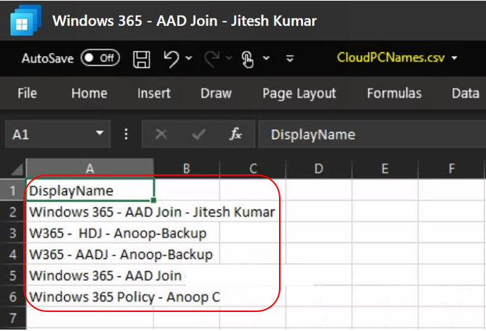Viewport: 486px width, 331px height.
Task: Click the CloudPCNames.csv file name
Action: pos(391,58)
